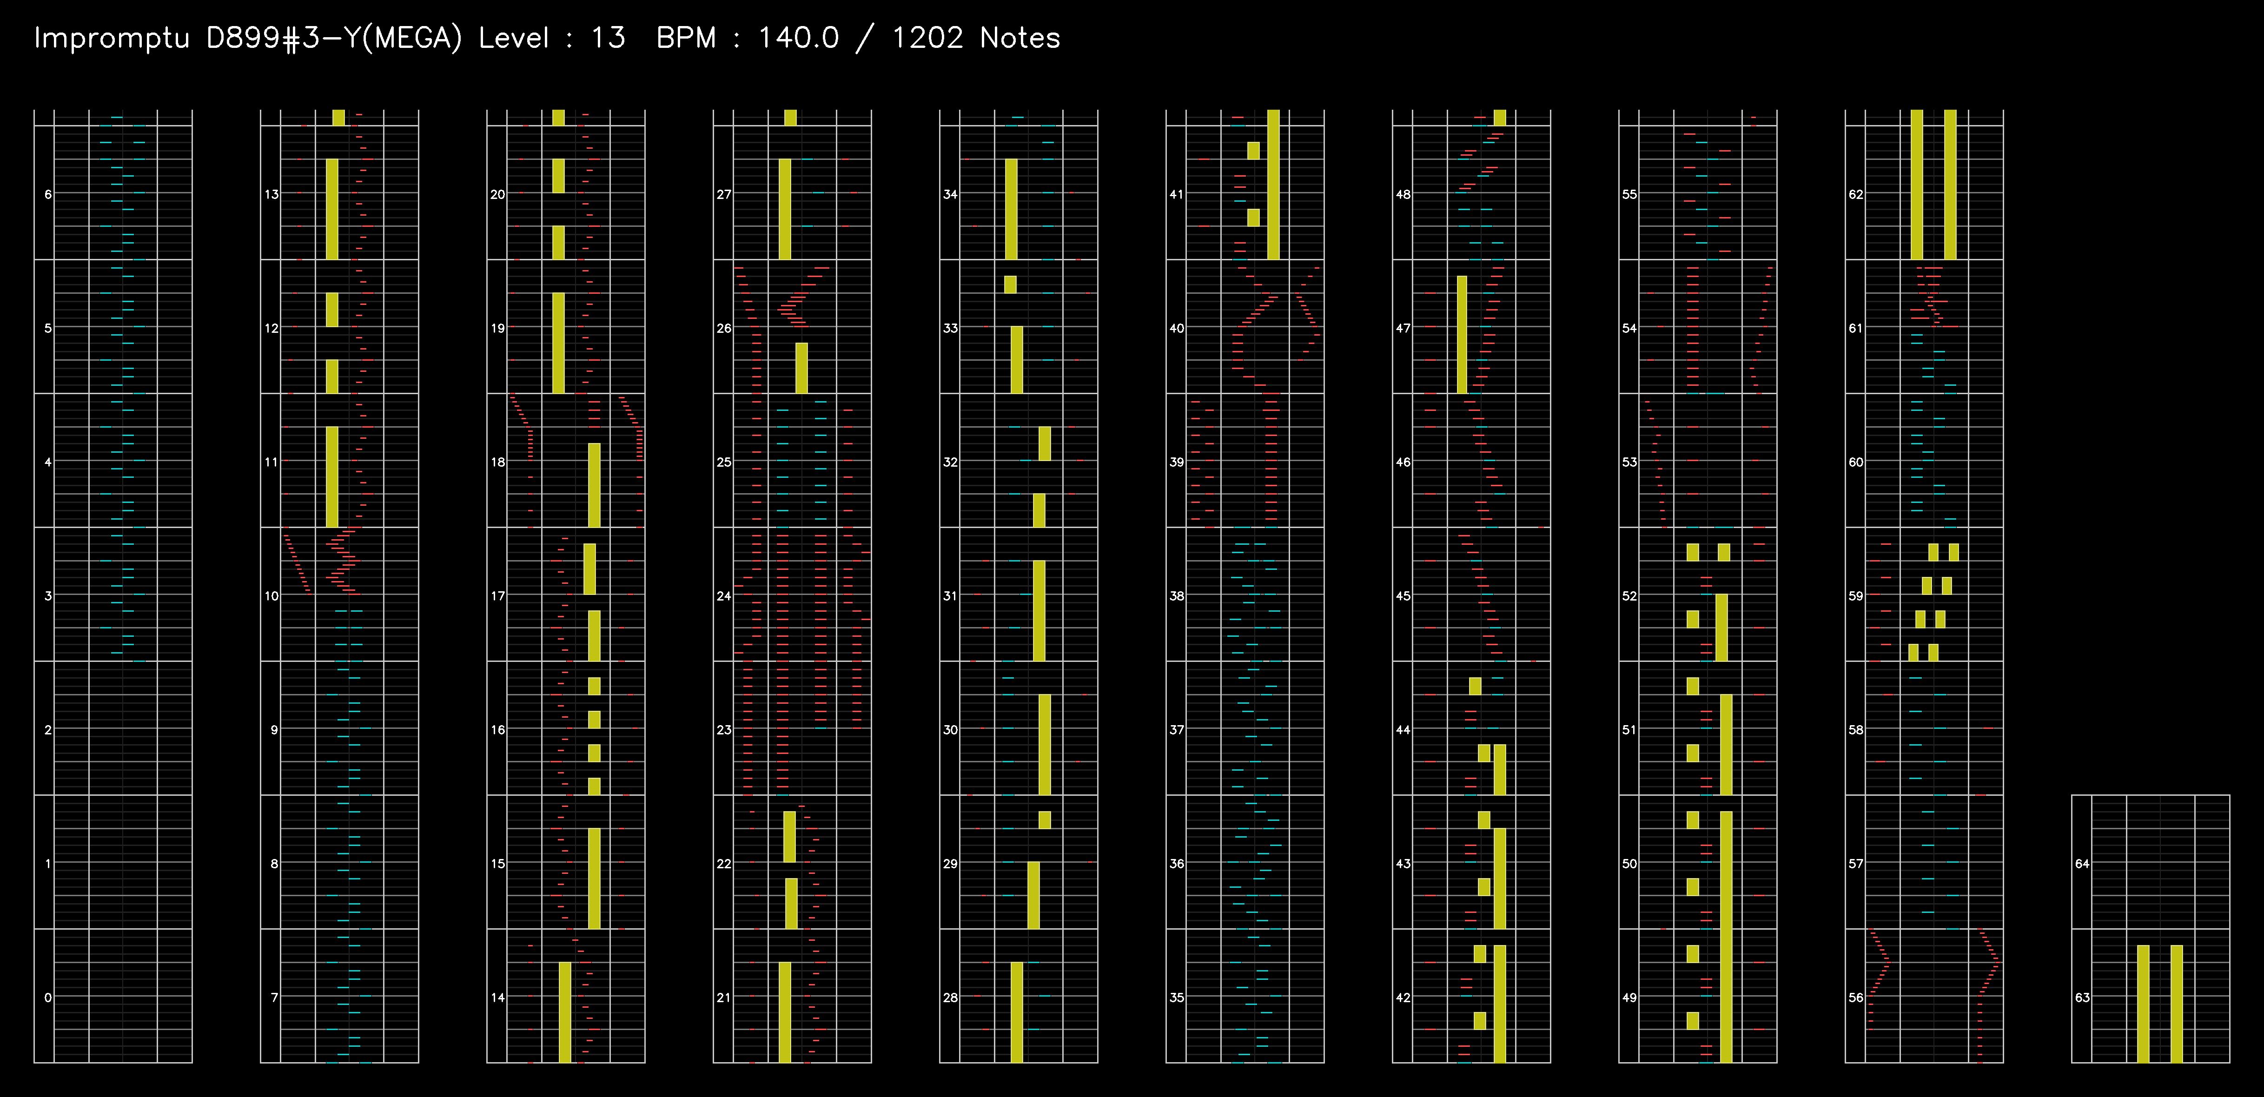Click measure number 9
Screen dimensions: 2264x1097
pos(274,730)
